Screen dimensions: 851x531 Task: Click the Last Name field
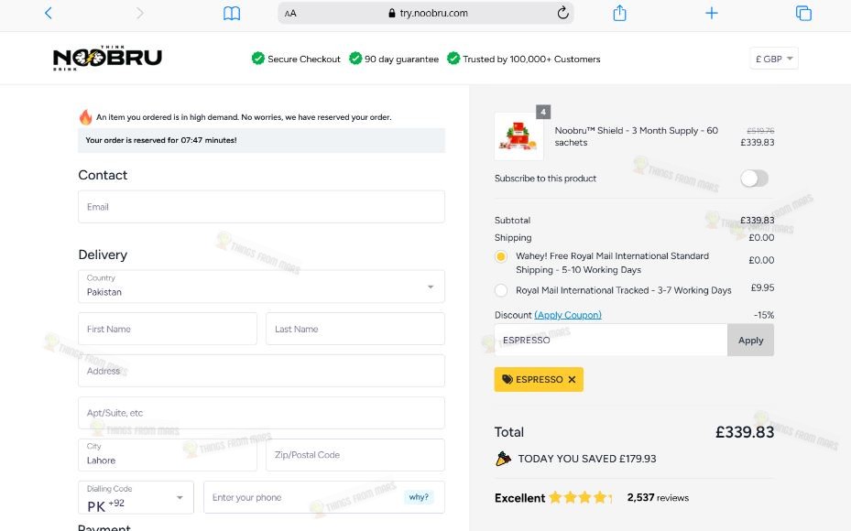coord(355,329)
